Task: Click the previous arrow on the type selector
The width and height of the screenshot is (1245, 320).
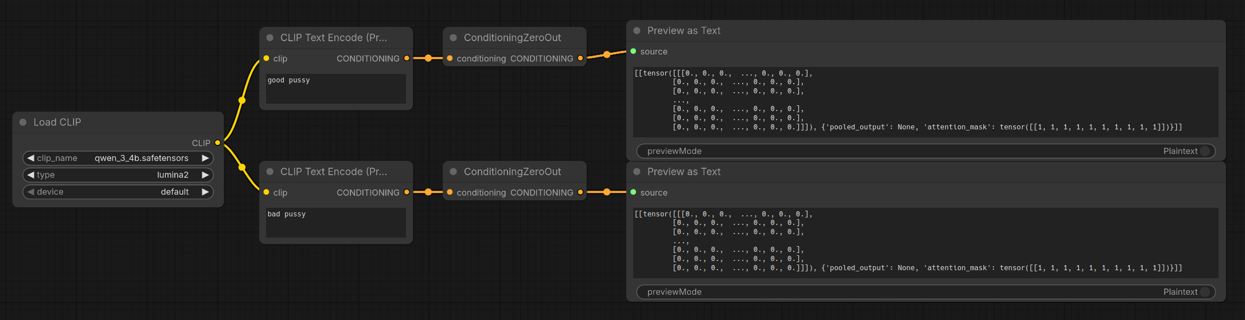Action: [x=31, y=175]
